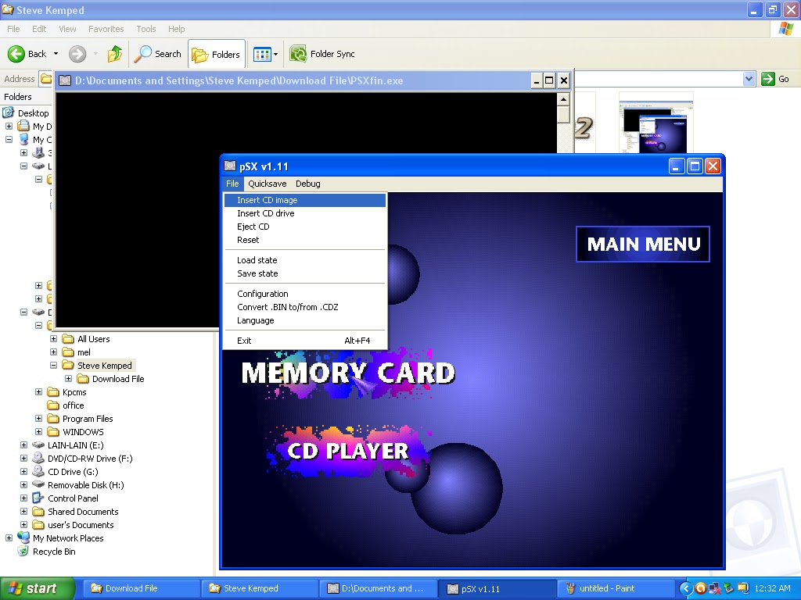Click the Removable Disk (H:) icon
The width and height of the screenshot is (801, 600).
pos(38,484)
